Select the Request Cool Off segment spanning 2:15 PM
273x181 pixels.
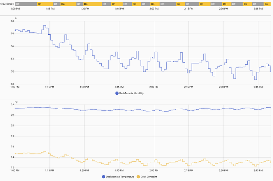[x=192, y=4]
